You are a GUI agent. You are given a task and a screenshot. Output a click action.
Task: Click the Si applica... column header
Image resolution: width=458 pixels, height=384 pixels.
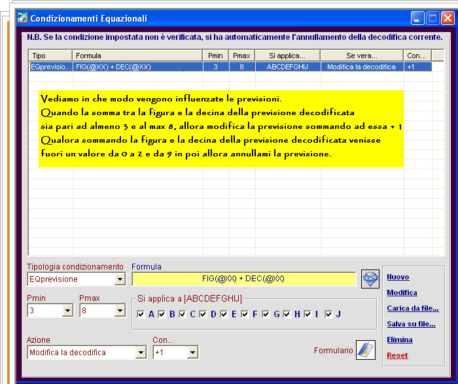[288, 56]
